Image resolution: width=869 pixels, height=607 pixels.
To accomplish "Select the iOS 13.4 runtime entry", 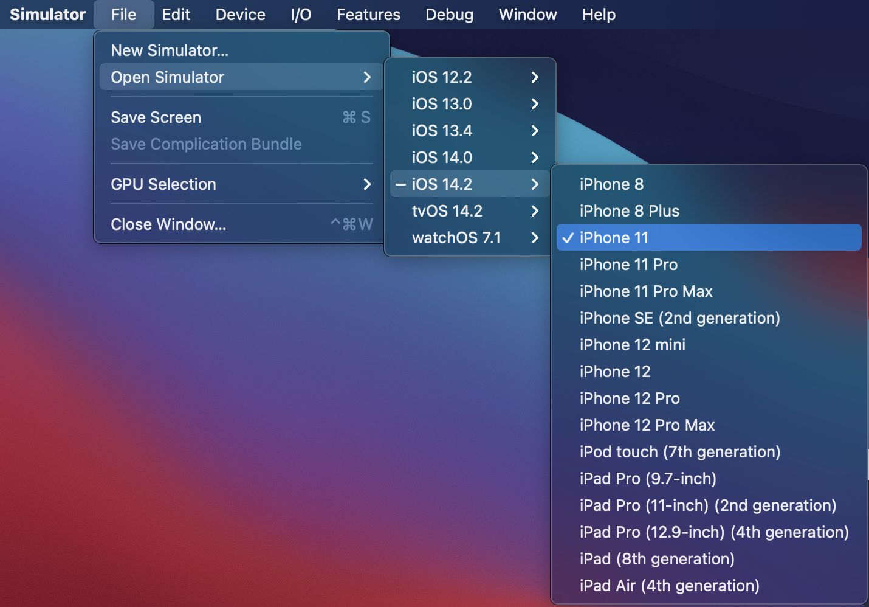I will point(470,131).
